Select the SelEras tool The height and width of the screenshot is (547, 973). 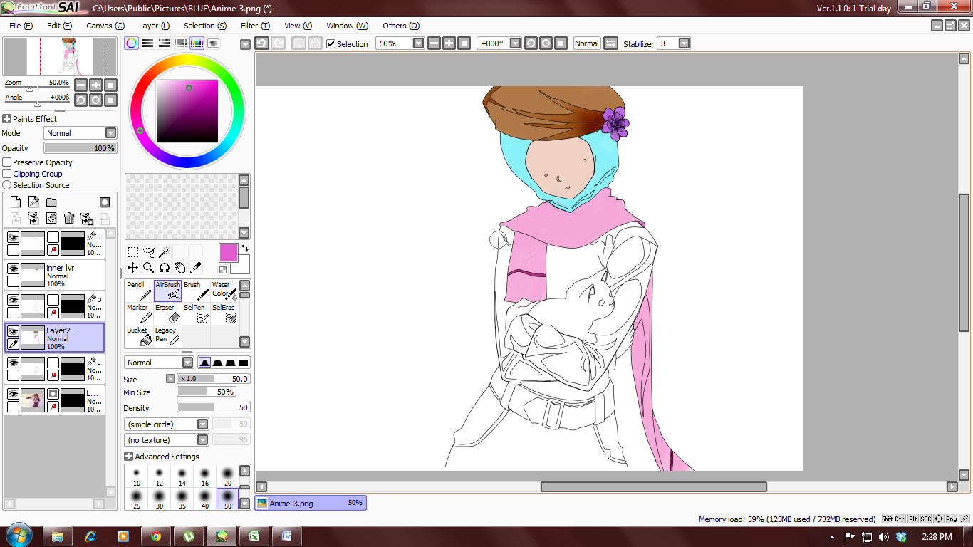click(x=224, y=313)
